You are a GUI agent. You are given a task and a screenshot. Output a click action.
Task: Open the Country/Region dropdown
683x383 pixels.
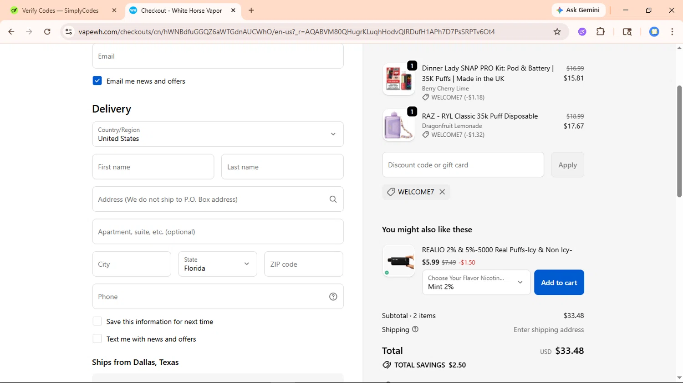(218, 134)
